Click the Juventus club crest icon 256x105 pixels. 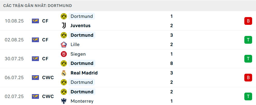tap(64, 26)
